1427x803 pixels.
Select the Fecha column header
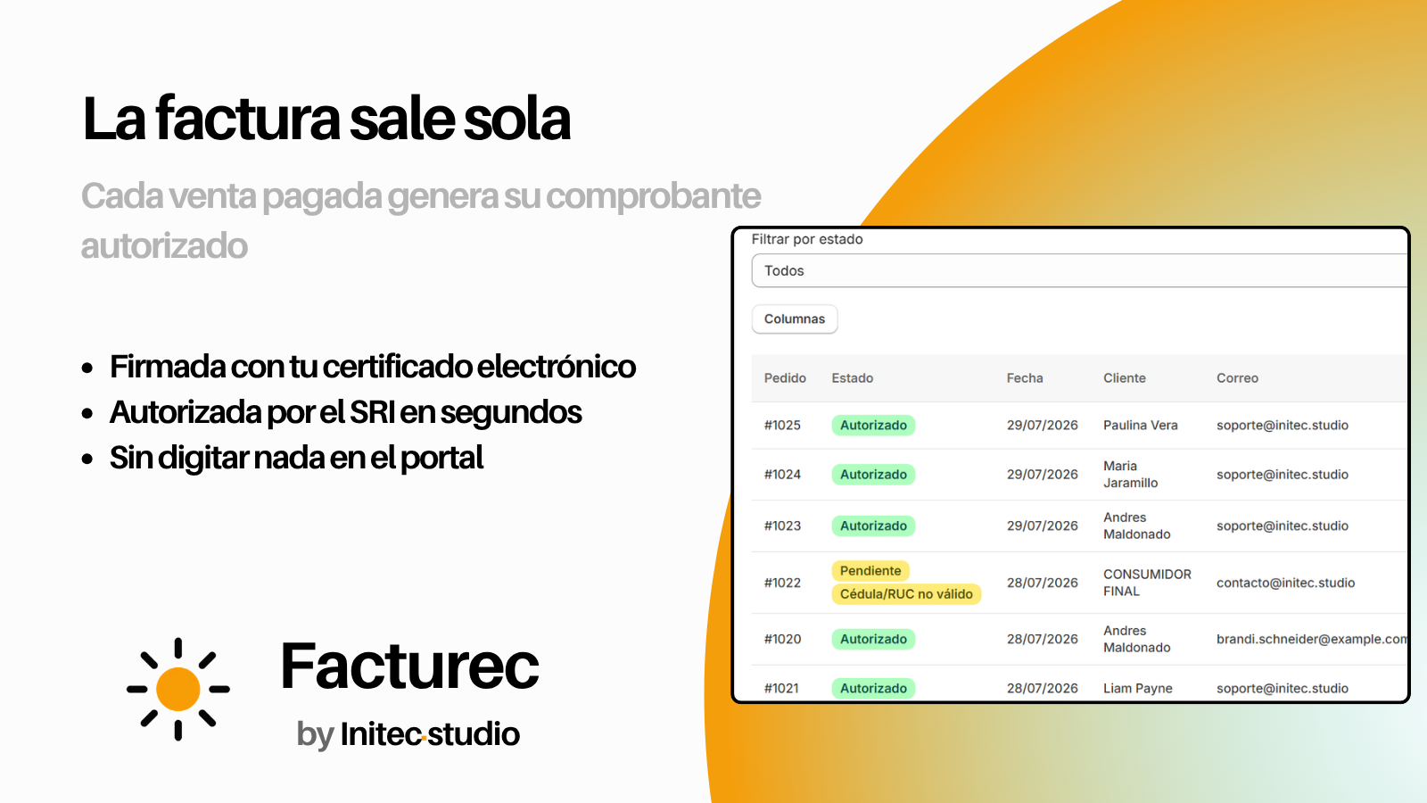[x=1025, y=378]
